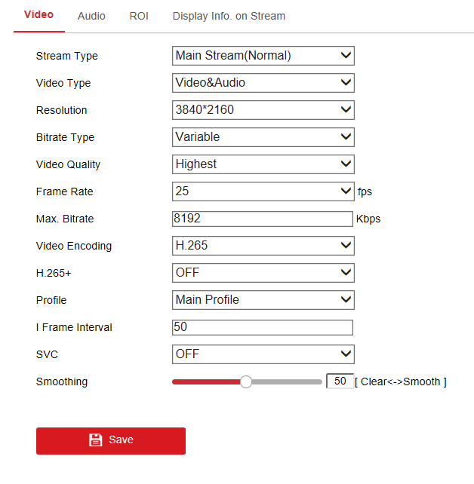Open Display Info. on Stream tab
This screenshot has height=484, width=474.
coord(229,16)
